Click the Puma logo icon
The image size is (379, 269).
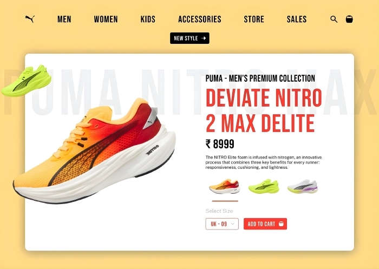pos(30,19)
